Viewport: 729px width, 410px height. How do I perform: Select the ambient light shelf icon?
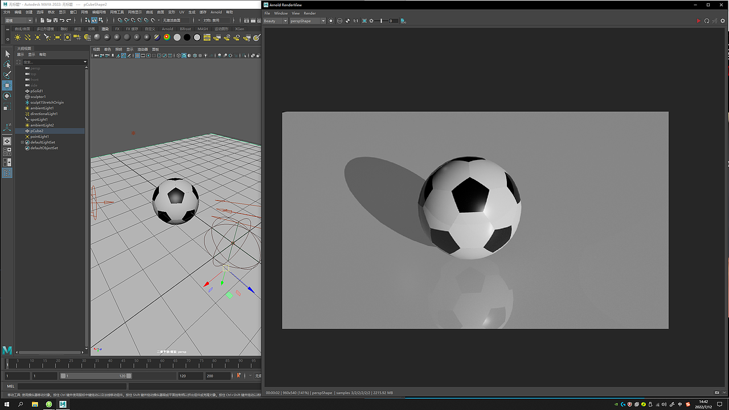[18, 37]
